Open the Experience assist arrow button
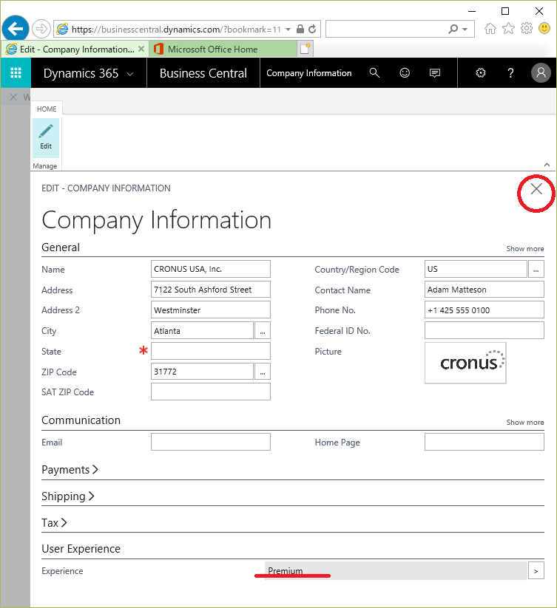Image resolution: width=557 pixels, height=608 pixels. tap(536, 571)
